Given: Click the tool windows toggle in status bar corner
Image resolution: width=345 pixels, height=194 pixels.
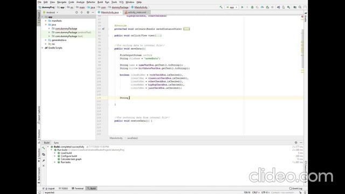Looking at the screenshot, I should click(x=39, y=192).
